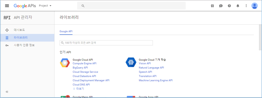This screenshot has width=262, height=98.
Task: Click the Google Cloud hexagon logo
Action: pyautogui.click(x=65, y=63)
